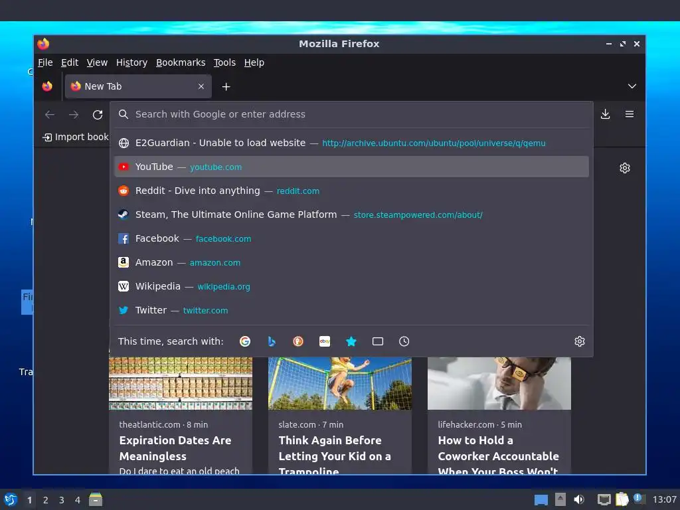Screen dimensions: 680x510
Task: Switch to desktop workspace 4
Action: tap(78, 500)
